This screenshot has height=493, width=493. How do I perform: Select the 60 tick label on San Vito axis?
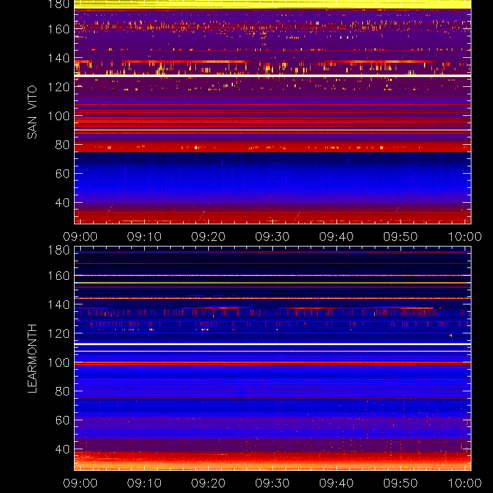pyautogui.click(x=62, y=174)
